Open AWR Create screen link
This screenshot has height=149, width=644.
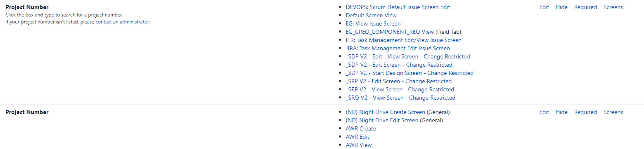(x=361, y=128)
